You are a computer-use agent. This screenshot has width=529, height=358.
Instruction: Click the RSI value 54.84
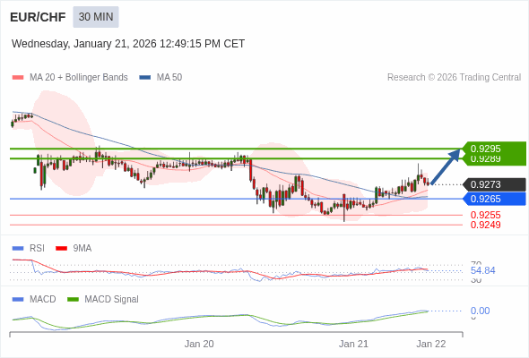pyautogui.click(x=482, y=270)
